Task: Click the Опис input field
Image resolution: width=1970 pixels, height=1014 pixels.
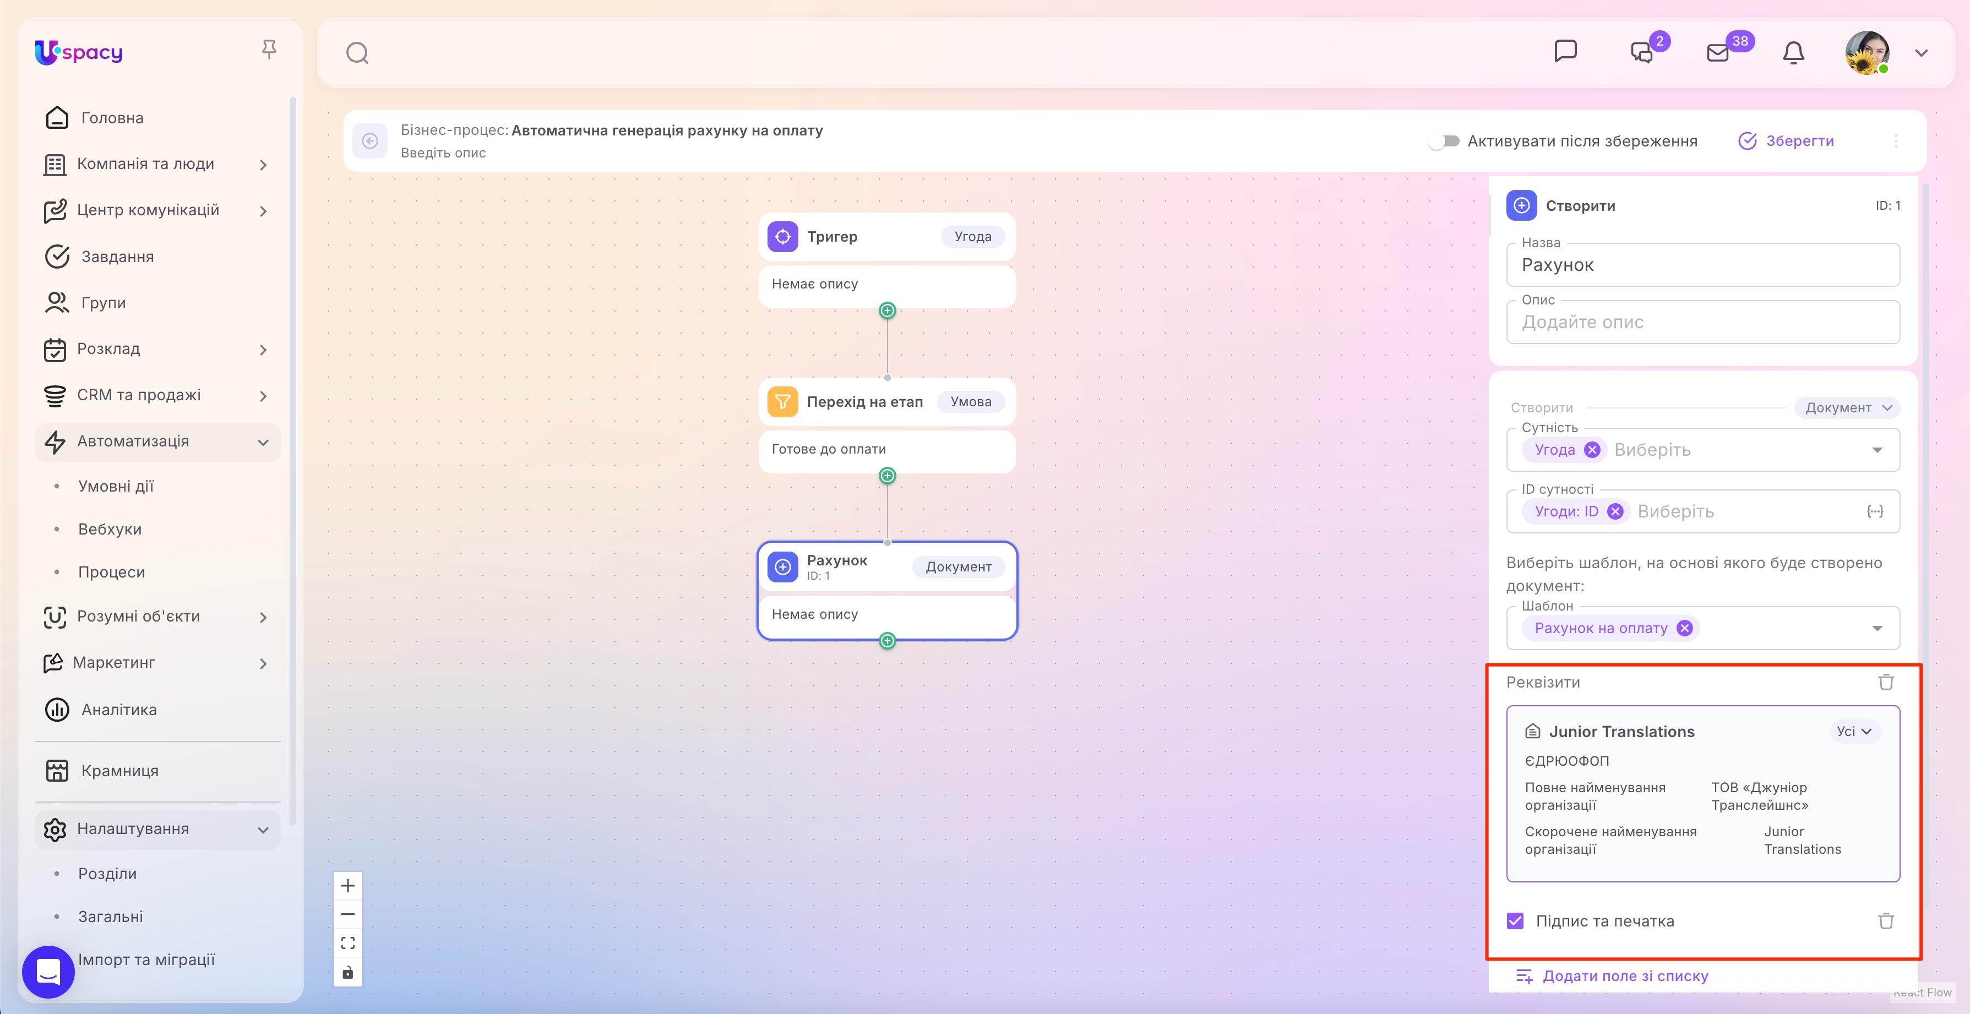Action: [x=1702, y=322]
